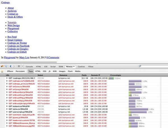The width and height of the screenshot is (168, 128).
Task: Open the Réseau tab dropdown arrow
Action: pos(74,67)
